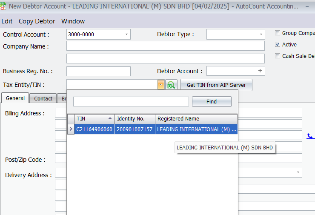
Task: Click the Registered Name column header
Action: (196, 119)
